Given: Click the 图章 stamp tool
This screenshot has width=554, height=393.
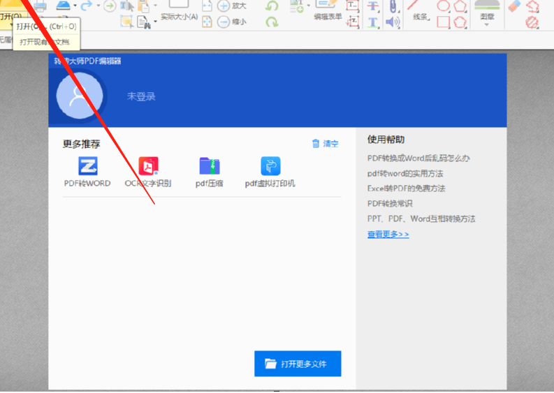Looking at the screenshot, I should (487, 10).
